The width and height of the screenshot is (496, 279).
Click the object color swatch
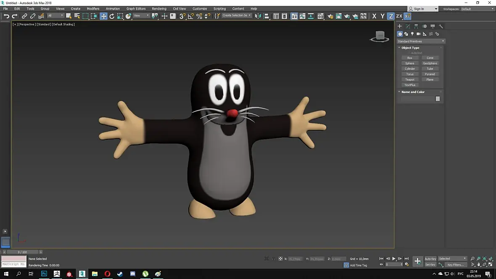[x=438, y=99]
